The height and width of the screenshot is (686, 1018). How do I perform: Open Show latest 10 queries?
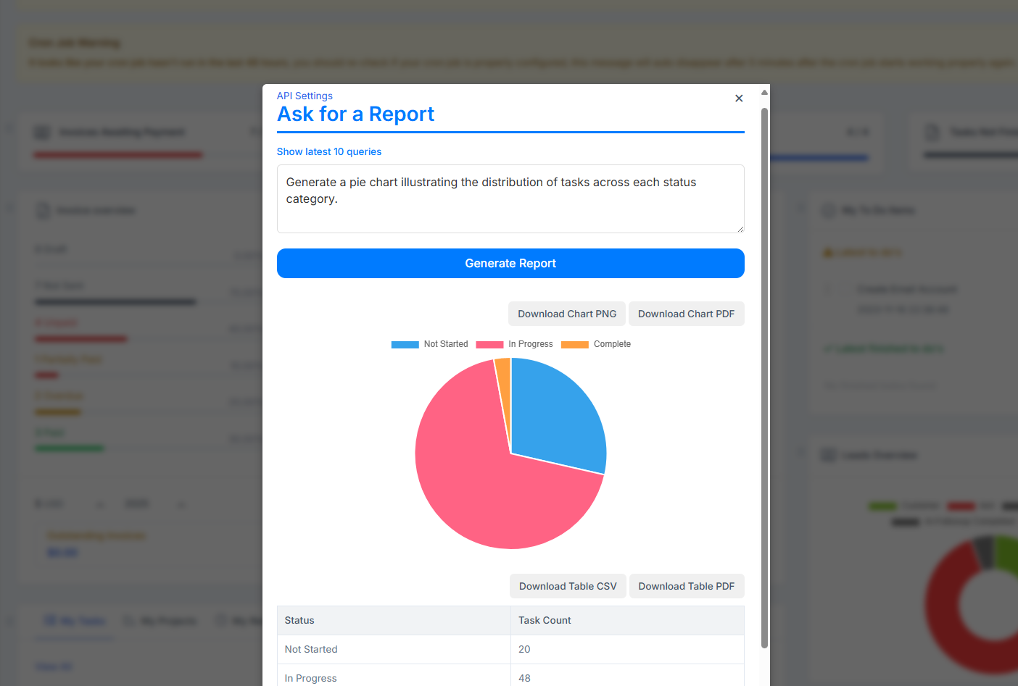pyautogui.click(x=328, y=151)
